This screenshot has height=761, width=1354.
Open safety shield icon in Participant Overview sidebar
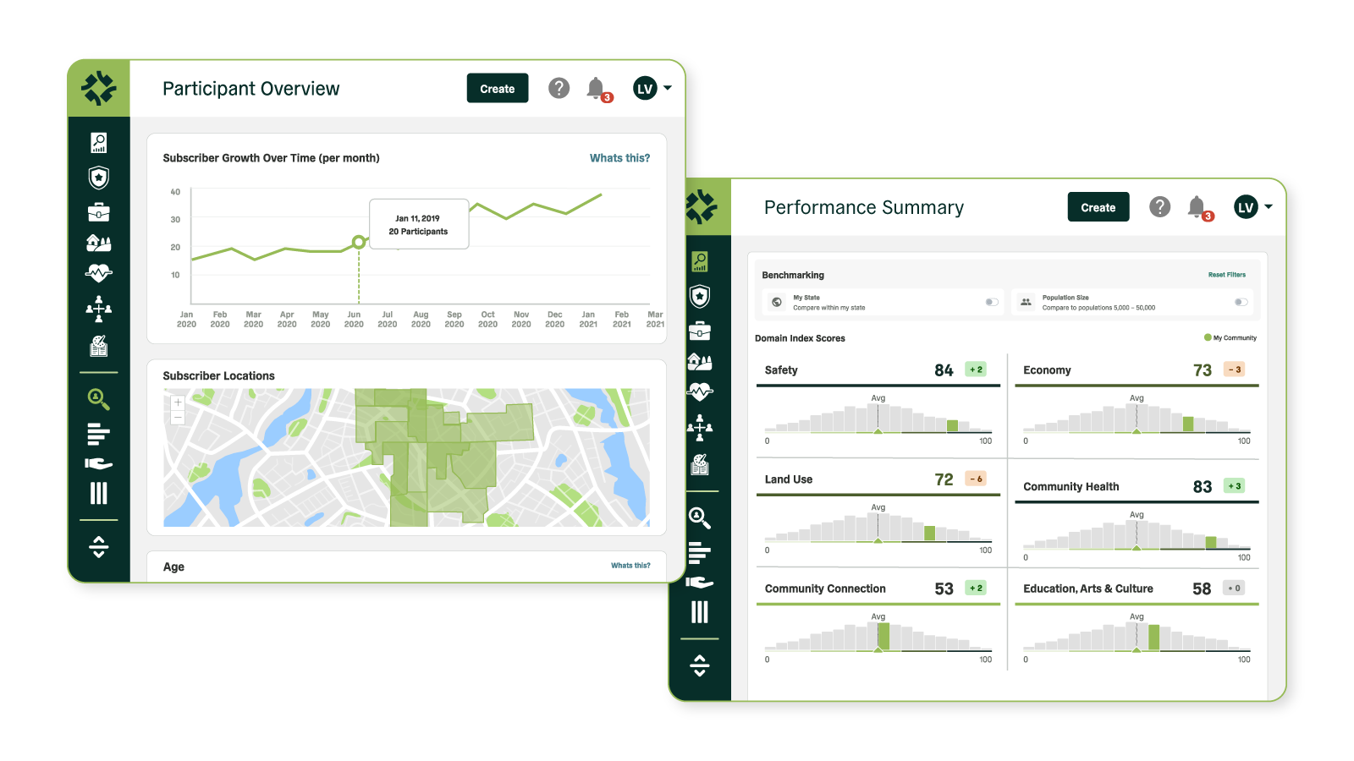(x=99, y=178)
